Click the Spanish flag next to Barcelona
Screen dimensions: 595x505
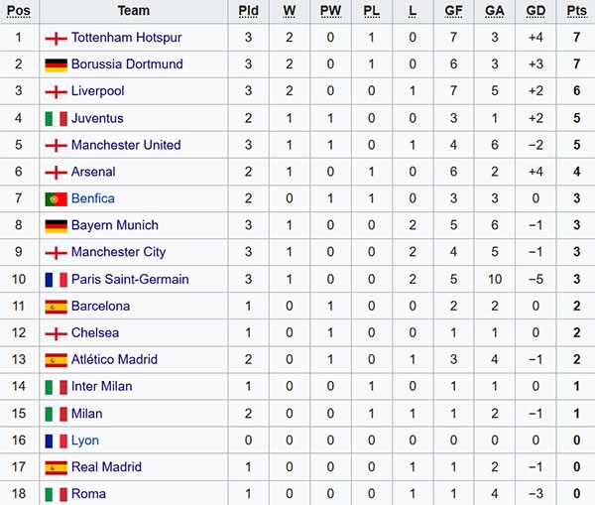point(56,307)
